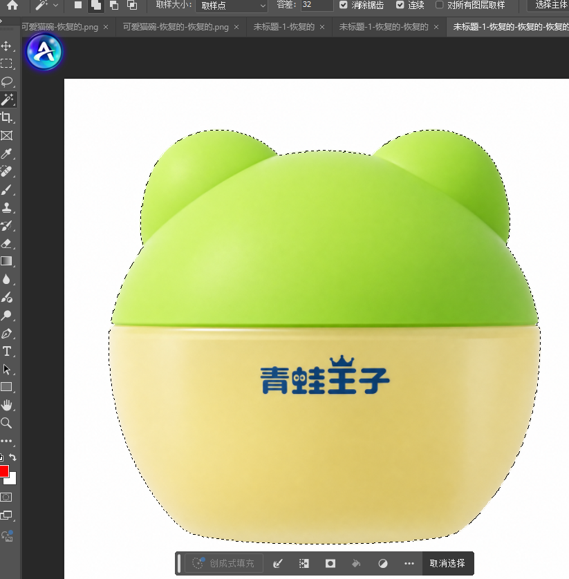
Task: Select the History Brush tool
Action: coord(6,226)
